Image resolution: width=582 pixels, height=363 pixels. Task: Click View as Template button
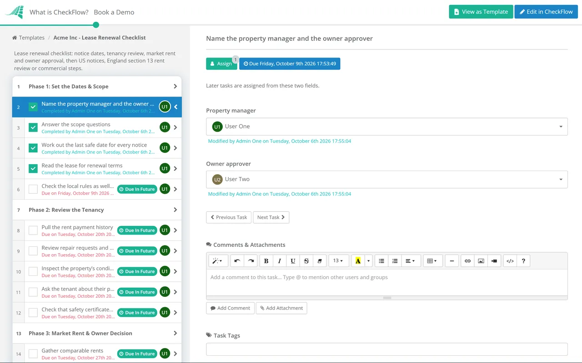click(x=481, y=12)
